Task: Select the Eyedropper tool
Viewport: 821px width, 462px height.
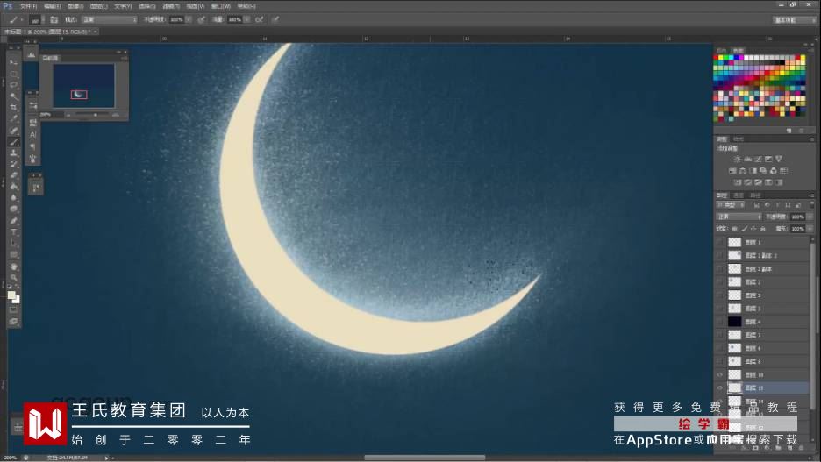Action: click(x=14, y=118)
